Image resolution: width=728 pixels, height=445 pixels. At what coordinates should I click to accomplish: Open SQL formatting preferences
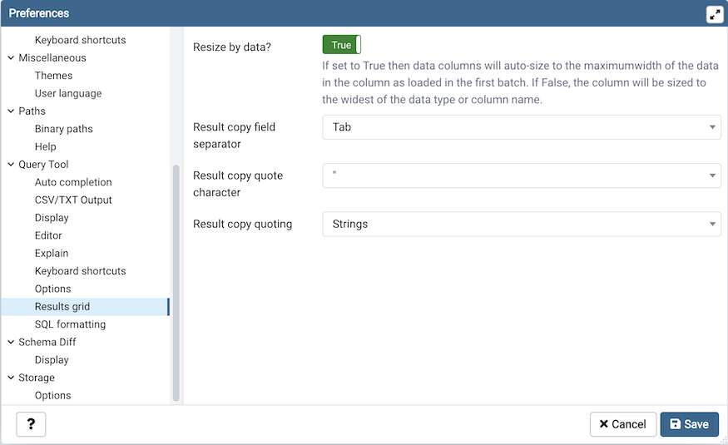[x=70, y=324]
